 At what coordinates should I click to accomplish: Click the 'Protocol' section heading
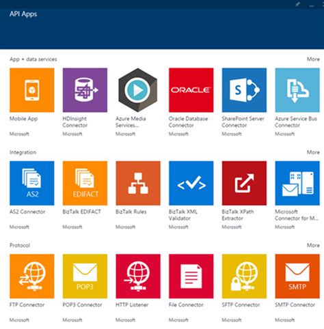pos(20,245)
